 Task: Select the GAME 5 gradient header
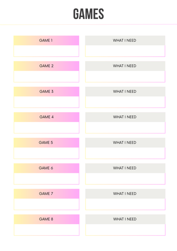click(x=46, y=143)
